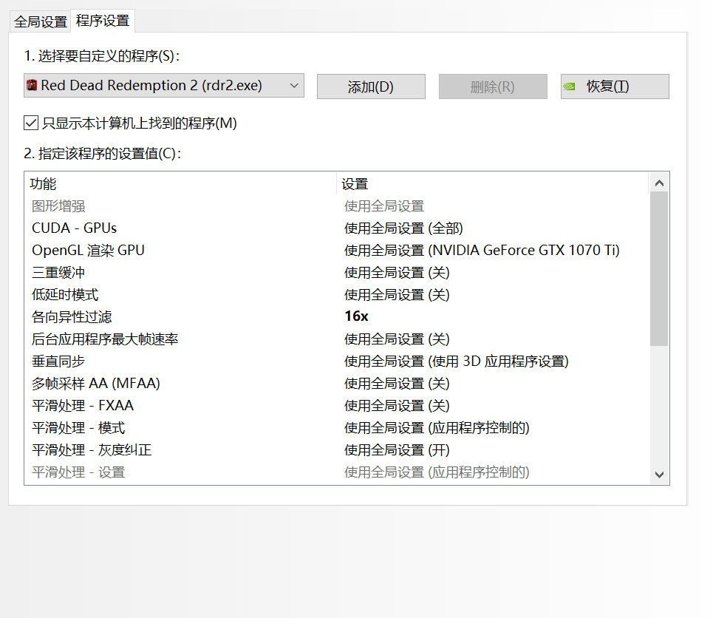Select the 三重缓冲 row

[x=337, y=273]
